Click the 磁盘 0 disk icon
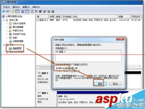 pos(39,73)
